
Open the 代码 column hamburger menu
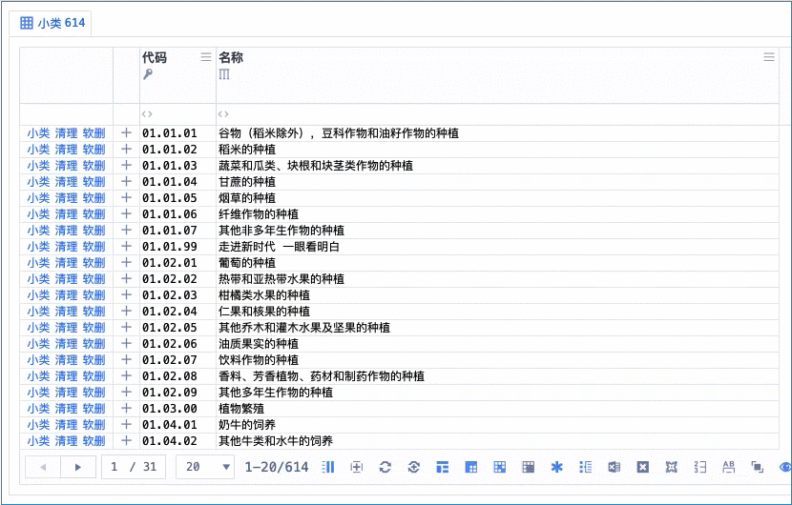206,57
